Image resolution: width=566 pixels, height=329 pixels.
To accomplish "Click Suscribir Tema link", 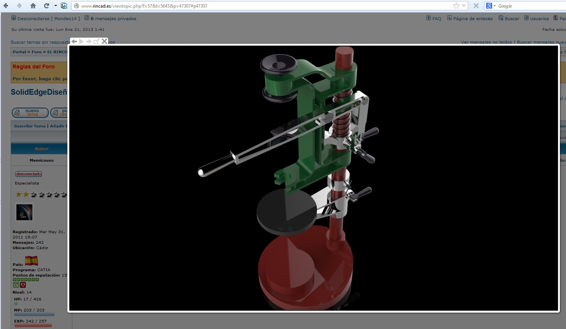I will click(x=30, y=126).
